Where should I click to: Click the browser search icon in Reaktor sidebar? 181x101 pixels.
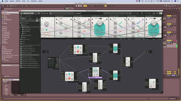(21, 16)
